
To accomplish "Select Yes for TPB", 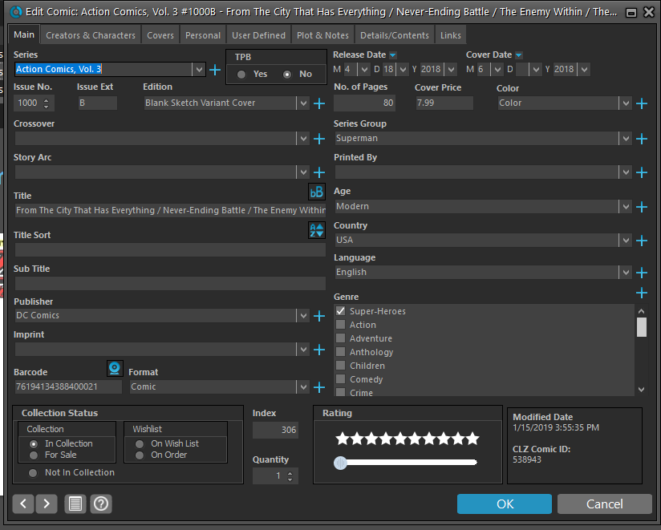I will tap(241, 75).
